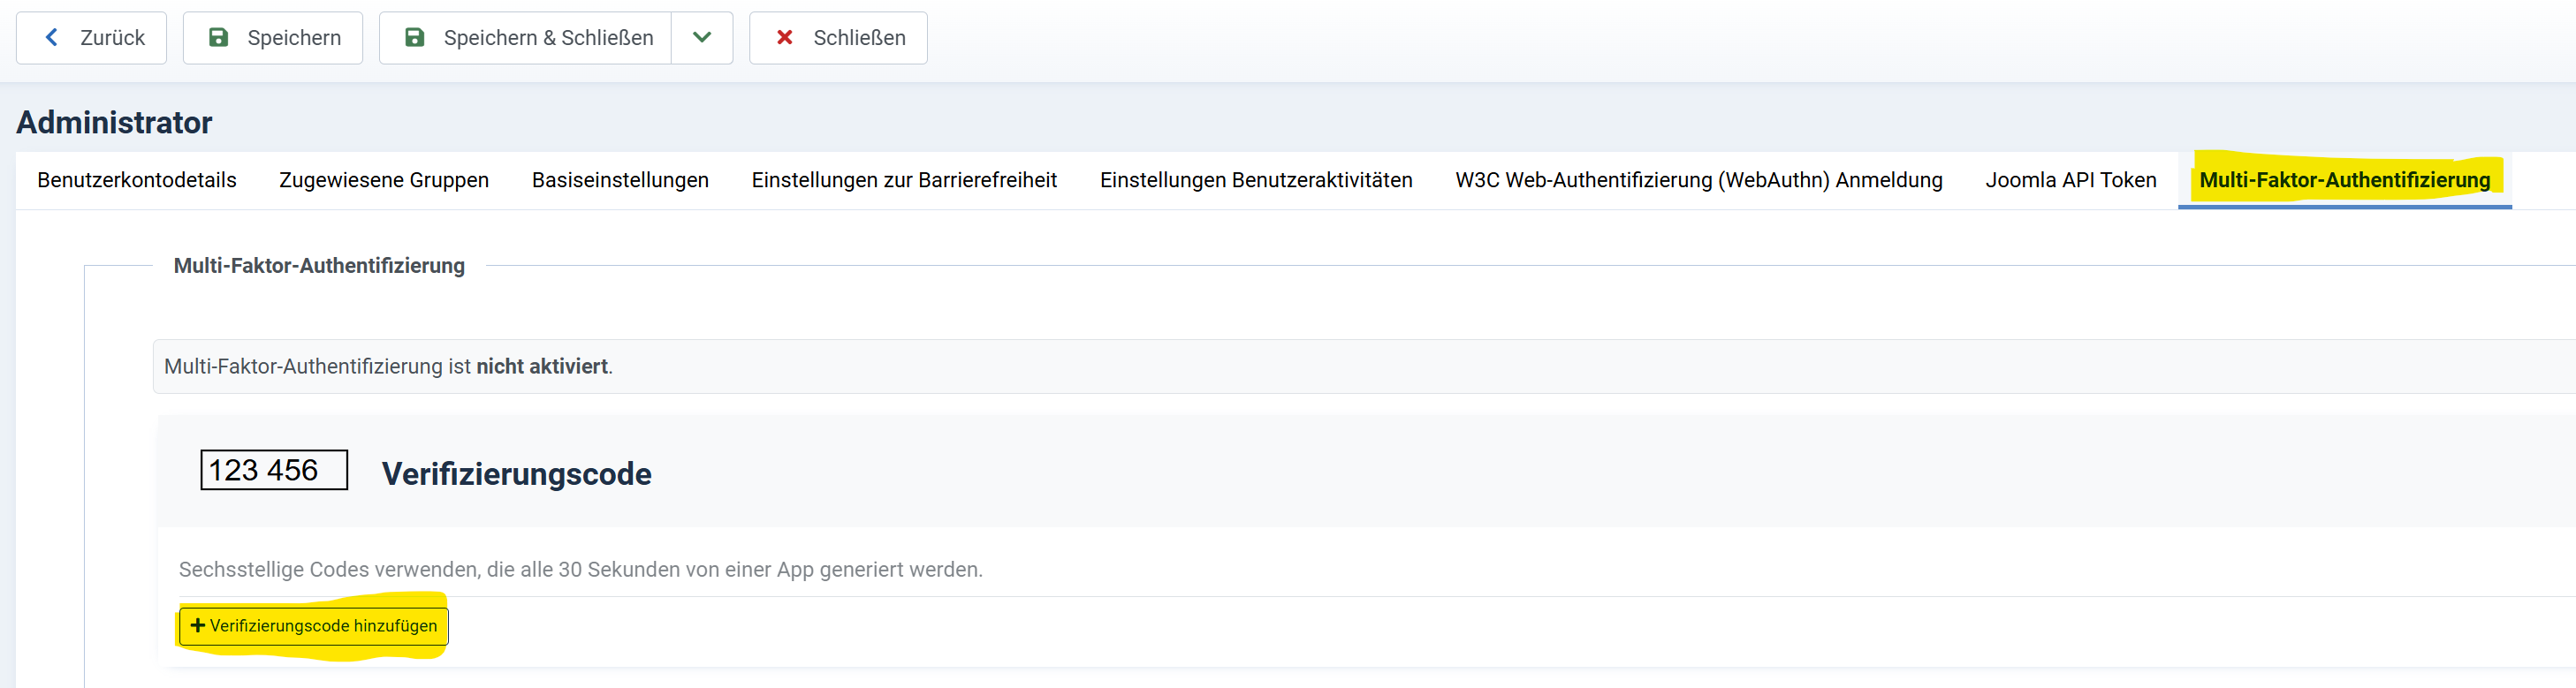Go to Einstellungen Benutzeraktivitäten tab
The width and height of the screenshot is (2576, 688).
(1256, 181)
